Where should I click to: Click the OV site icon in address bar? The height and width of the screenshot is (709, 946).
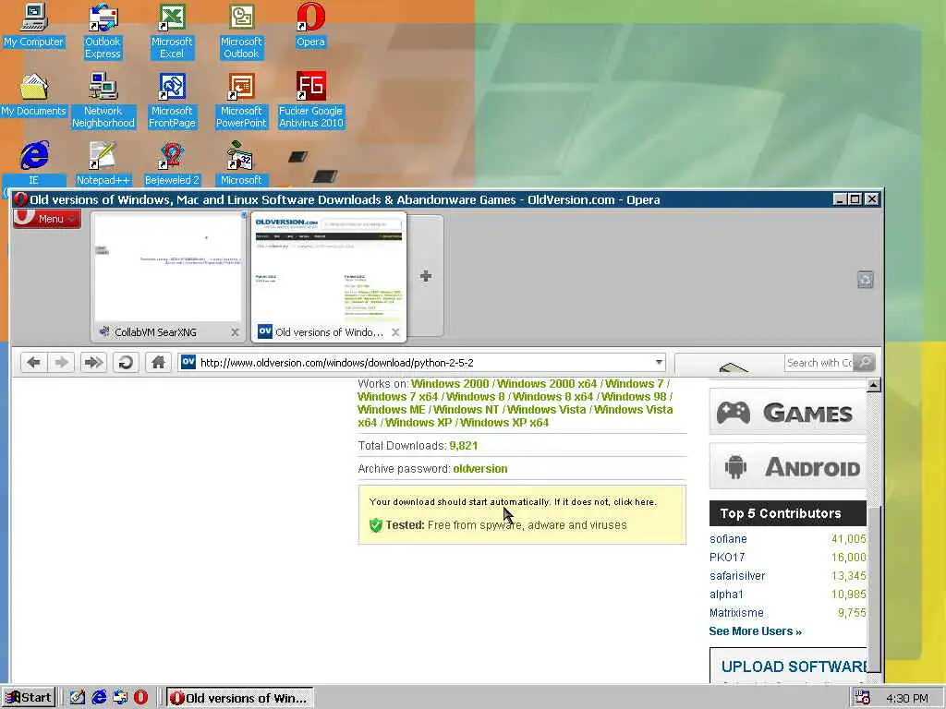pyautogui.click(x=188, y=362)
